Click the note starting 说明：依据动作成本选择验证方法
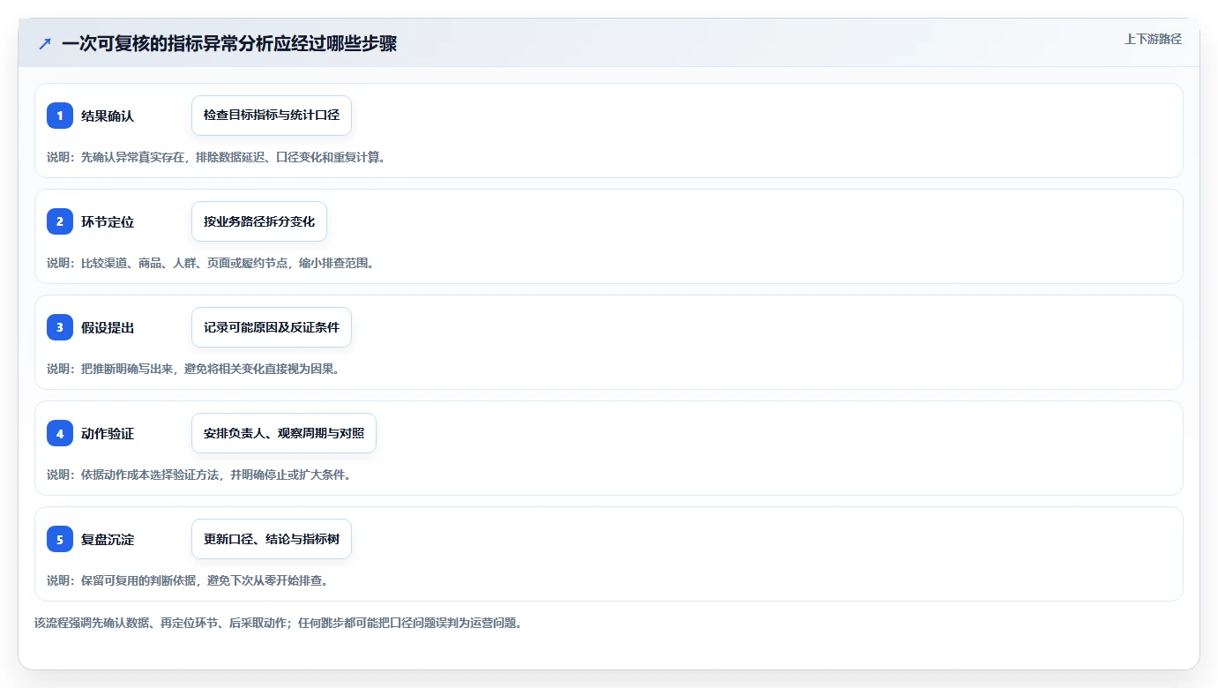 point(198,475)
